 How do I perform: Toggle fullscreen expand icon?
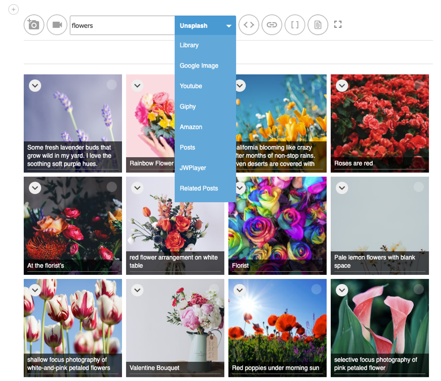pyautogui.click(x=338, y=25)
